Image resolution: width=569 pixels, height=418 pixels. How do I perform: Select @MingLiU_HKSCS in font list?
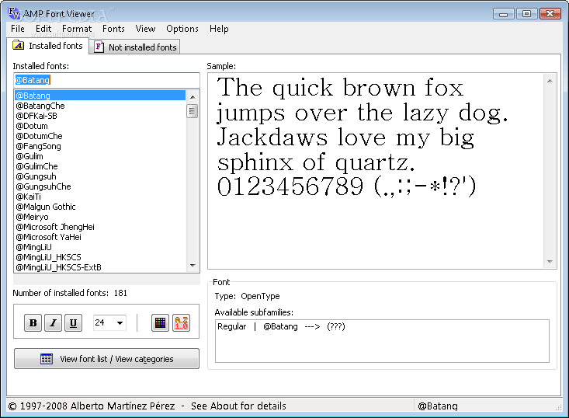100,257
